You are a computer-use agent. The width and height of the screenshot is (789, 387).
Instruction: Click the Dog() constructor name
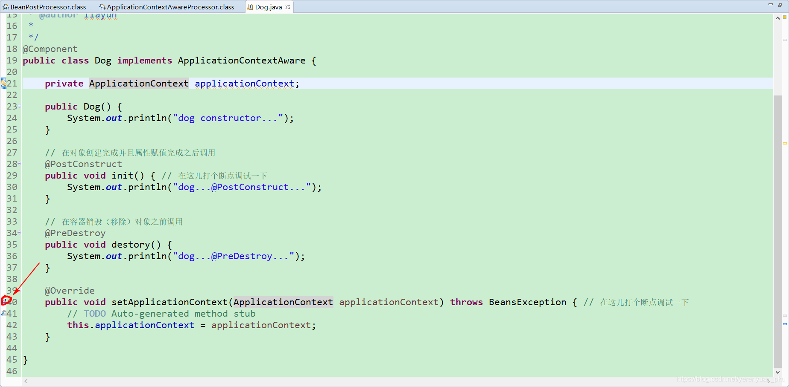(x=92, y=107)
